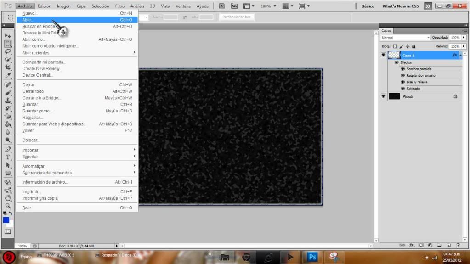Select the Eyedropper tool
470x264 pixels.
[8, 75]
